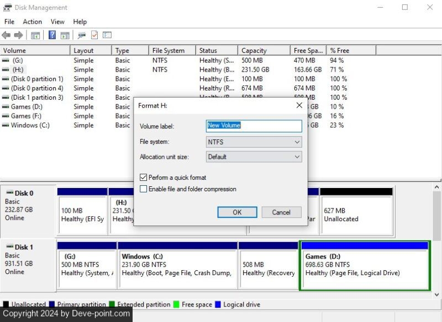Viewport: 442px width, 322px height.
Task: Click the Show/Hide Console Tree toolbar icon
Action: 35,35
